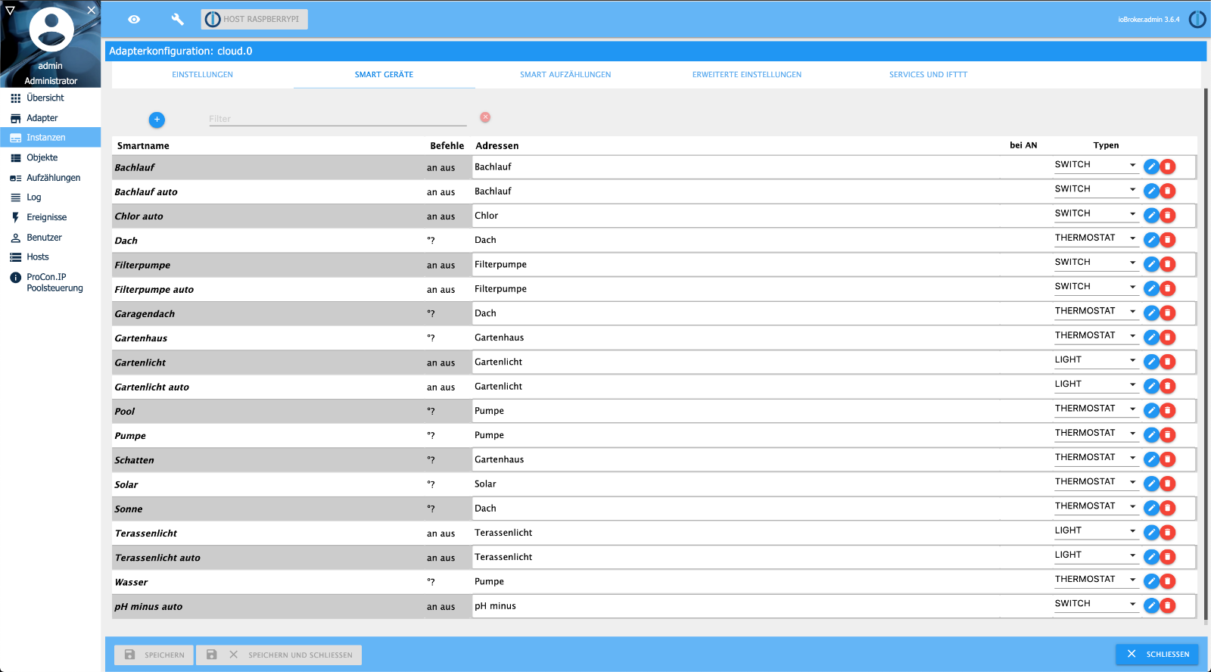Open Übersicht in the sidebar
The width and height of the screenshot is (1211, 672).
pyautogui.click(x=50, y=98)
